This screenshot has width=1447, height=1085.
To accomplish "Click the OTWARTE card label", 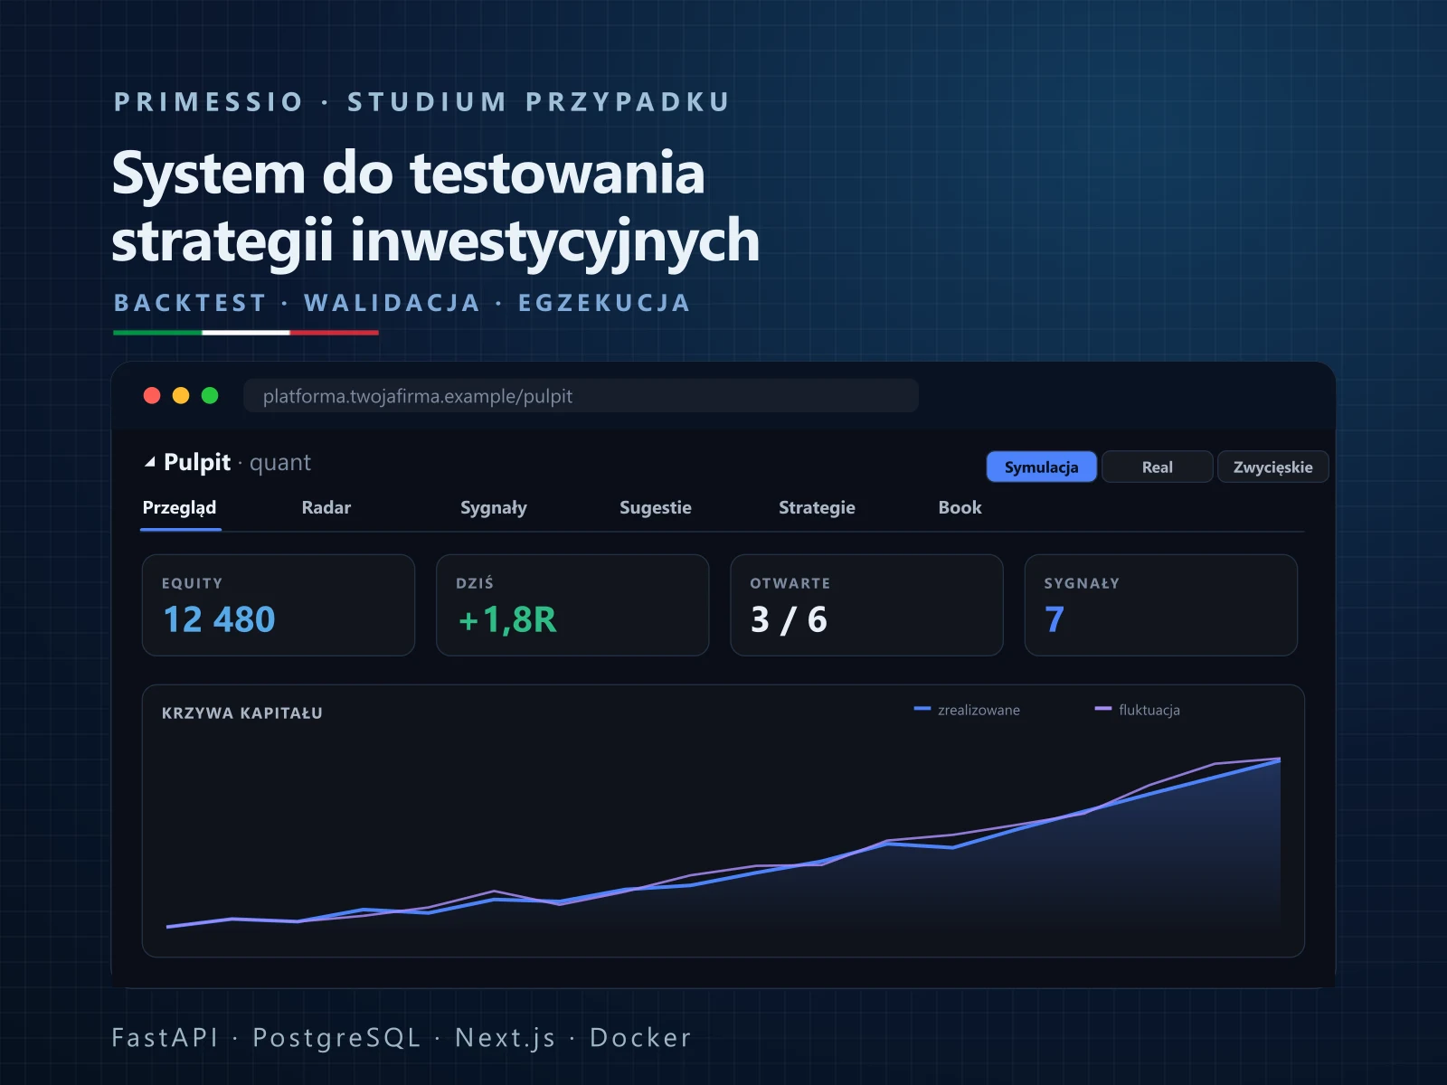I will pos(790,584).
